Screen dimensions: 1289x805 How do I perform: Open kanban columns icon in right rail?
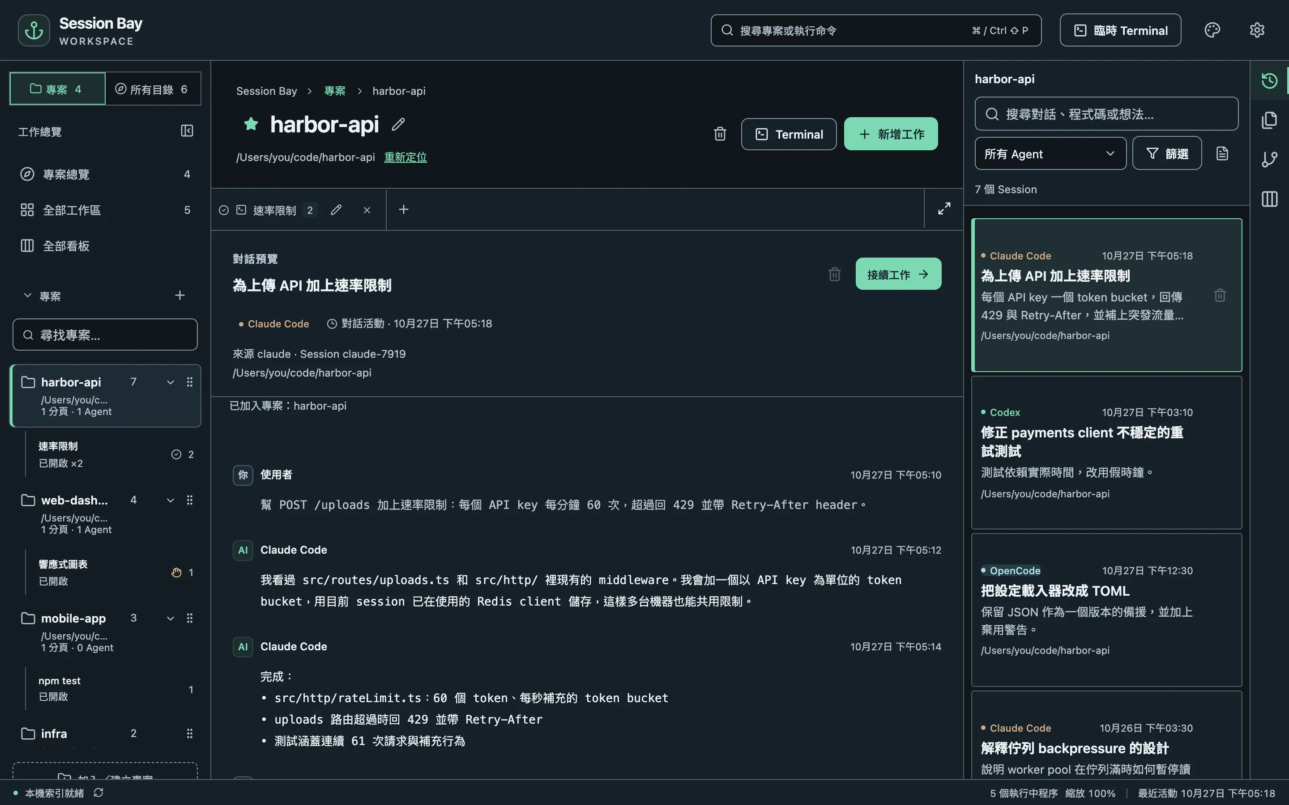click(1269, 199)
